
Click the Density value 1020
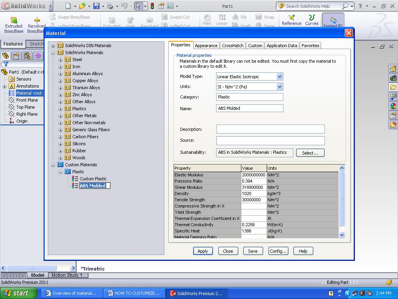253,193
